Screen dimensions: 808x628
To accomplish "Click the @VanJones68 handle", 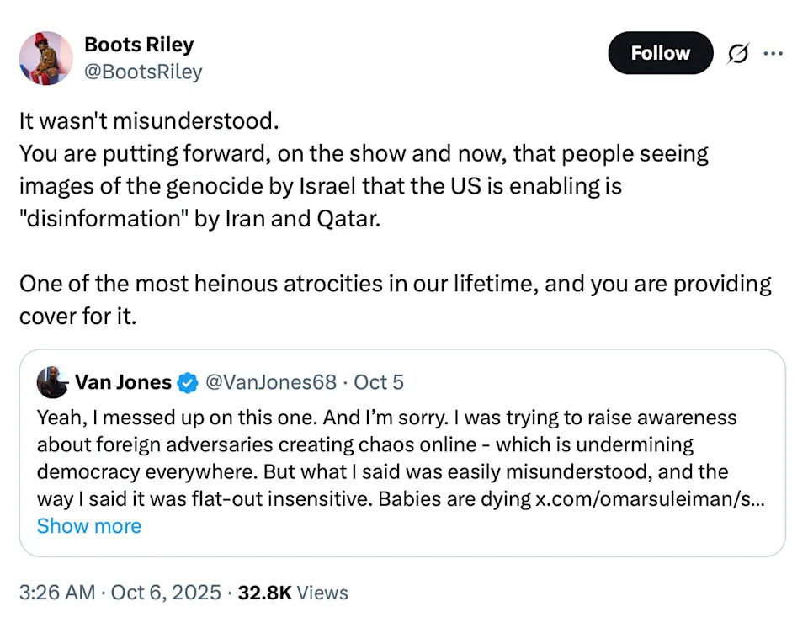I will point(271,383).
